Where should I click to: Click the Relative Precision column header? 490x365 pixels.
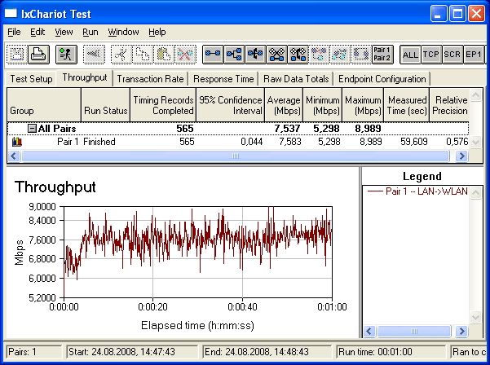pos(449,105)
